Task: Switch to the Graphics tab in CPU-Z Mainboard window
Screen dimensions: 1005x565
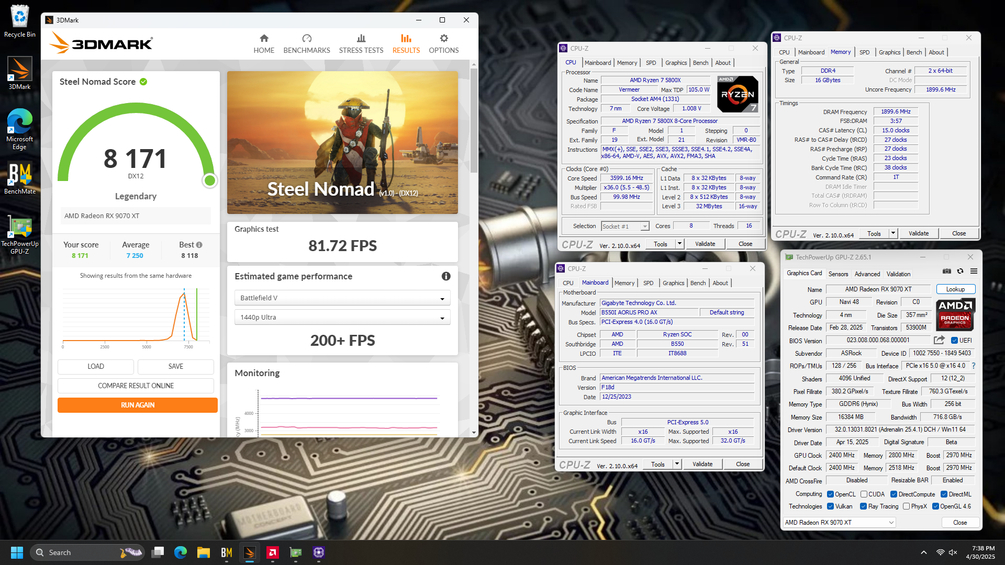Action: 673,283
